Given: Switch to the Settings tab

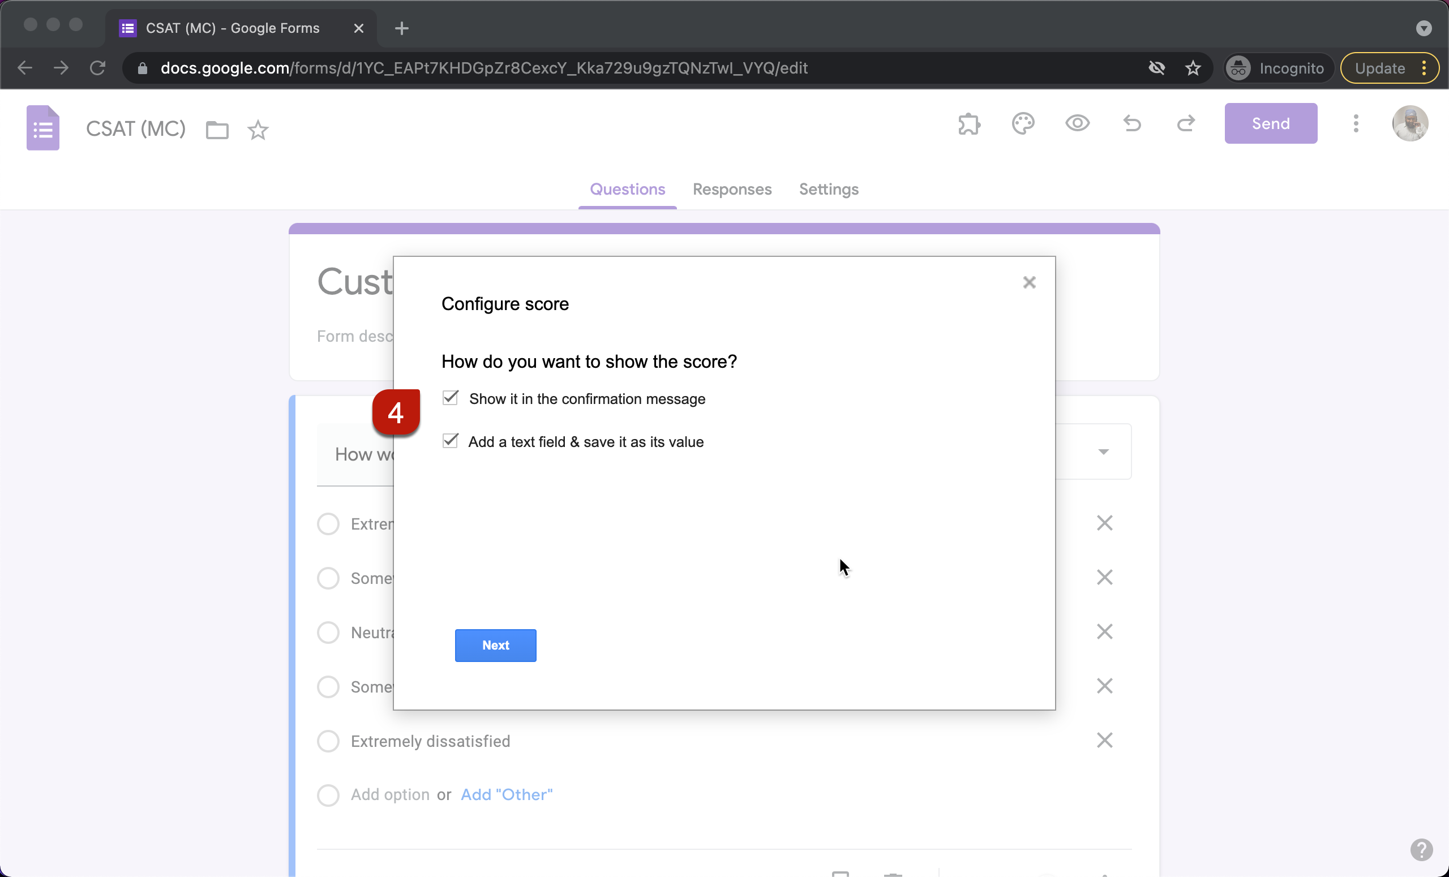Looking at the screenshot, I should click(x=829, y=190).
